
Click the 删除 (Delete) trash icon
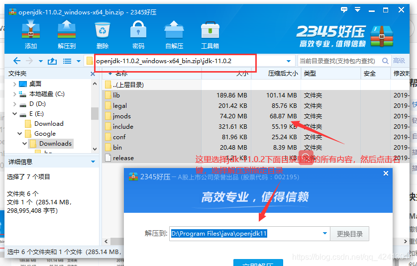[x=103, y=35]
